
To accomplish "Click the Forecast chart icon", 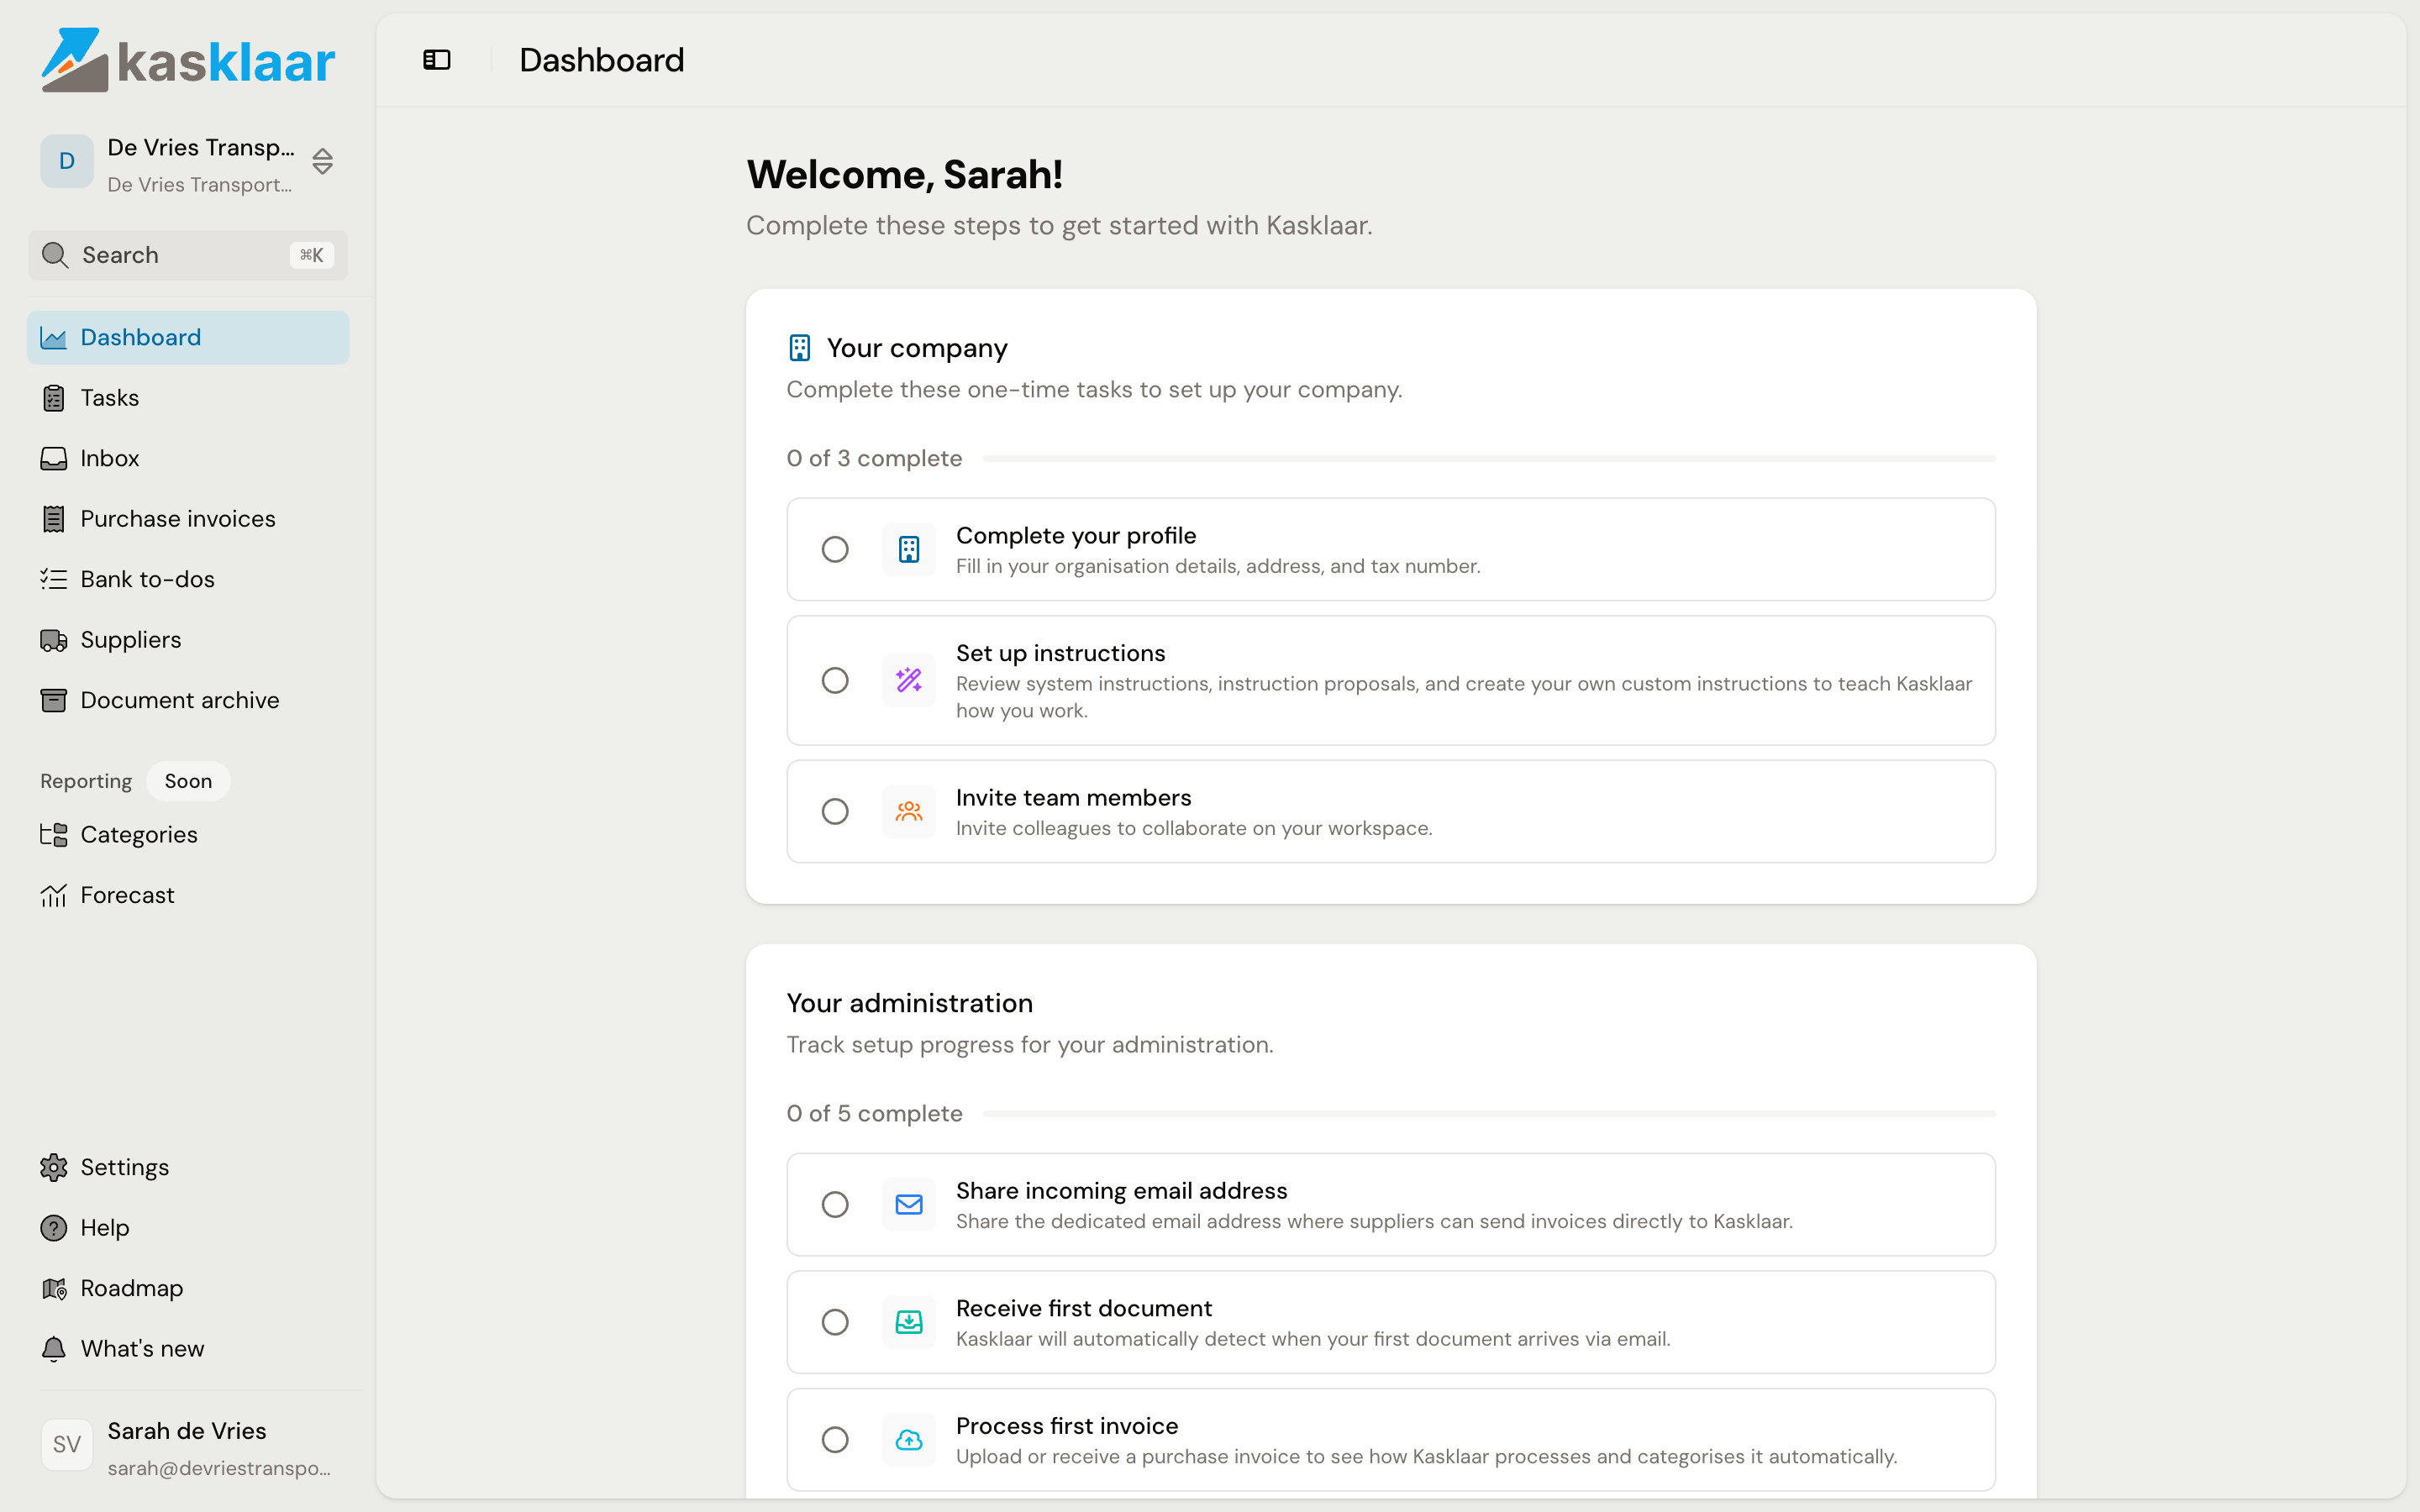I will click(x=54, y=895).
